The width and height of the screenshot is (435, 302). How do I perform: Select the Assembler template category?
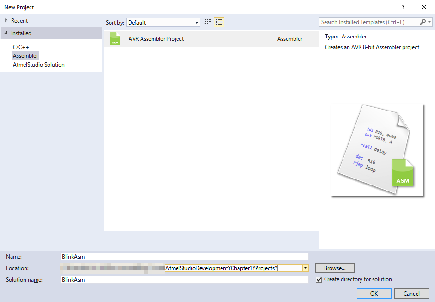25,56
